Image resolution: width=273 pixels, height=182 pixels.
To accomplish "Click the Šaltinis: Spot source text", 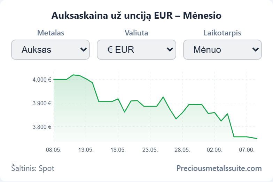I will click(x=33, y=168).
